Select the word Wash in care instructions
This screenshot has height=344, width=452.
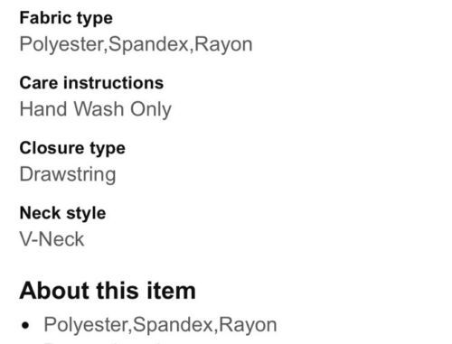pyautogui.click(x=99, y=108)
